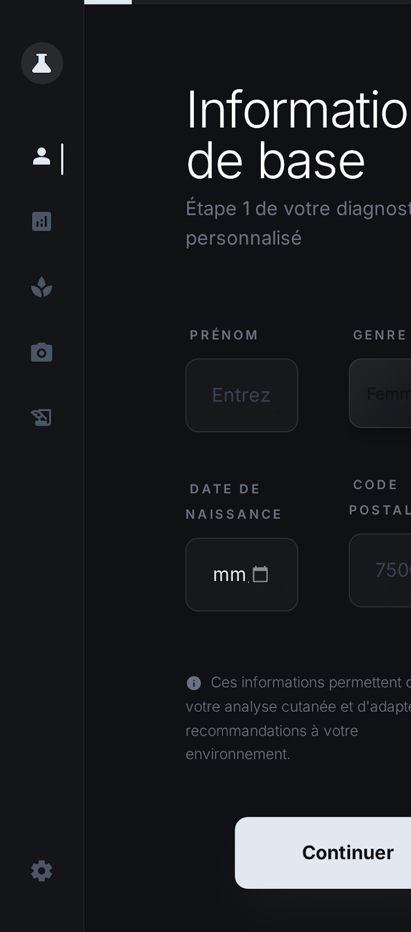Click the 'de base' page heading

275,161
